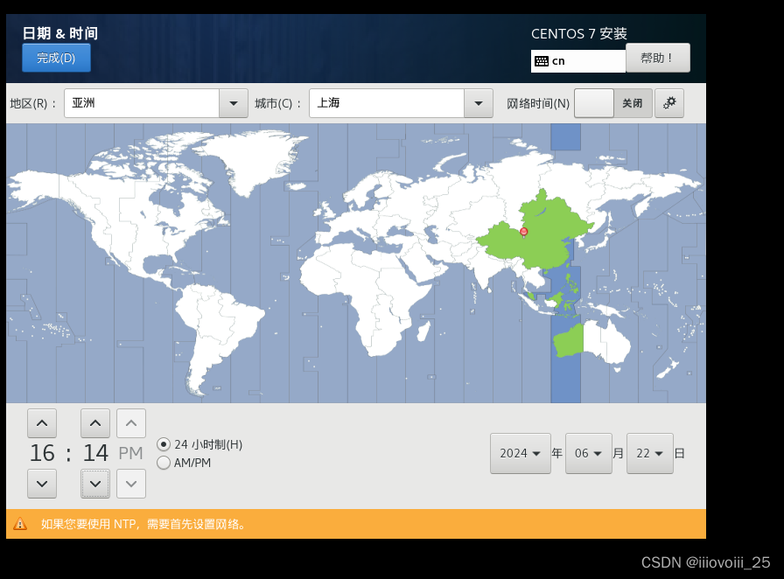Open the 2024 year dropdown
This screenshot has height=579, width=784.
pyautogui.click(x=520, y=454)
